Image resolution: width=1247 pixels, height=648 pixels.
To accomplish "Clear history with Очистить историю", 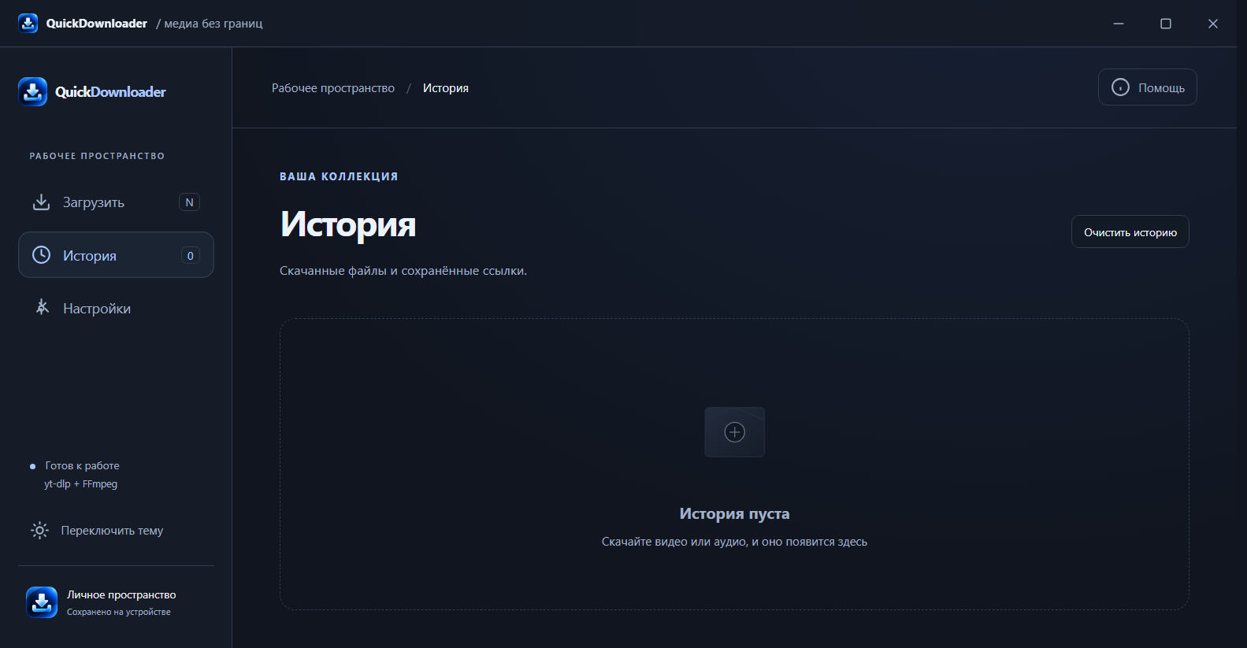I will (x=1130, y=231).
